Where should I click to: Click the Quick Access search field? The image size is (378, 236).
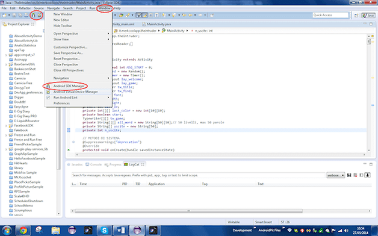[330, 15]
